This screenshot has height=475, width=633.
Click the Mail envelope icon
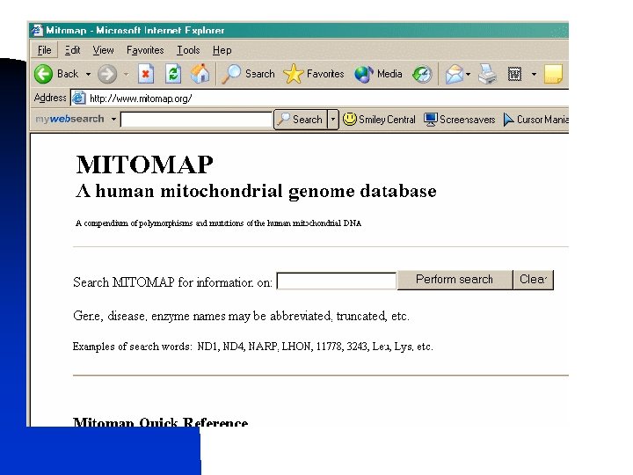(455, 74)
